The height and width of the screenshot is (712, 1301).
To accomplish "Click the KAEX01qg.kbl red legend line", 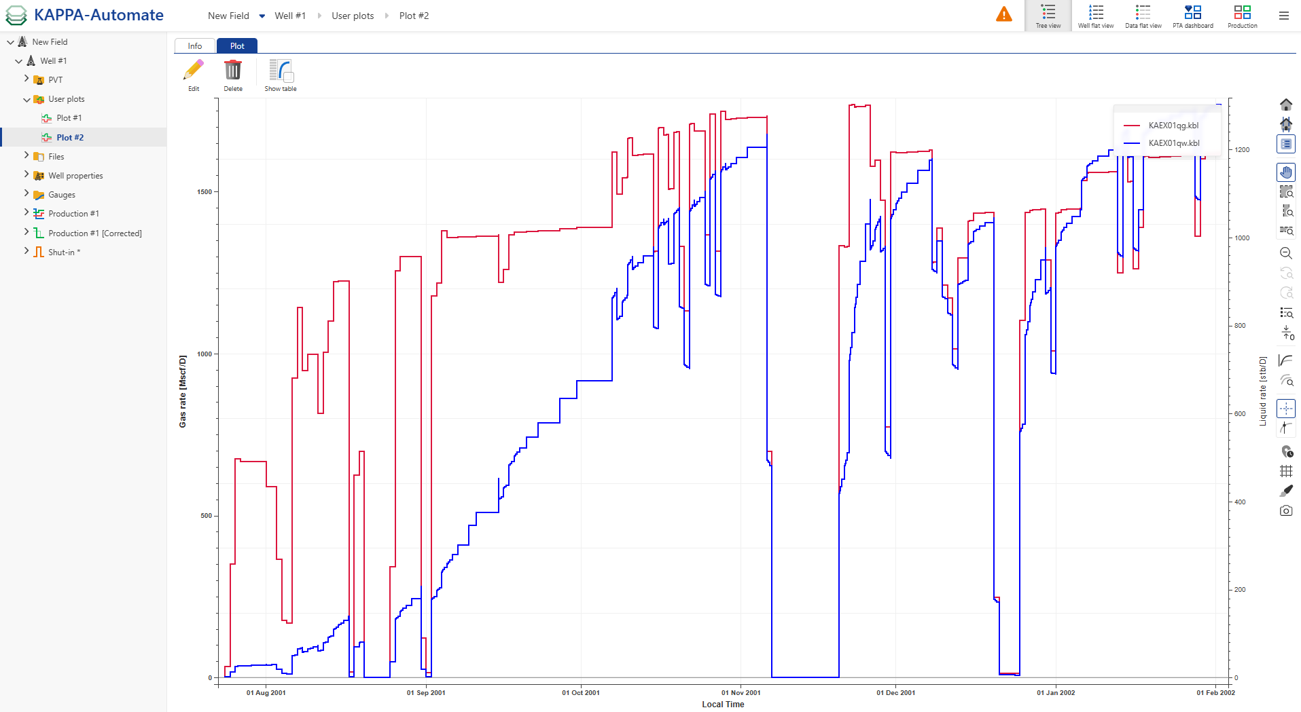I will [x=1132, y=126].
